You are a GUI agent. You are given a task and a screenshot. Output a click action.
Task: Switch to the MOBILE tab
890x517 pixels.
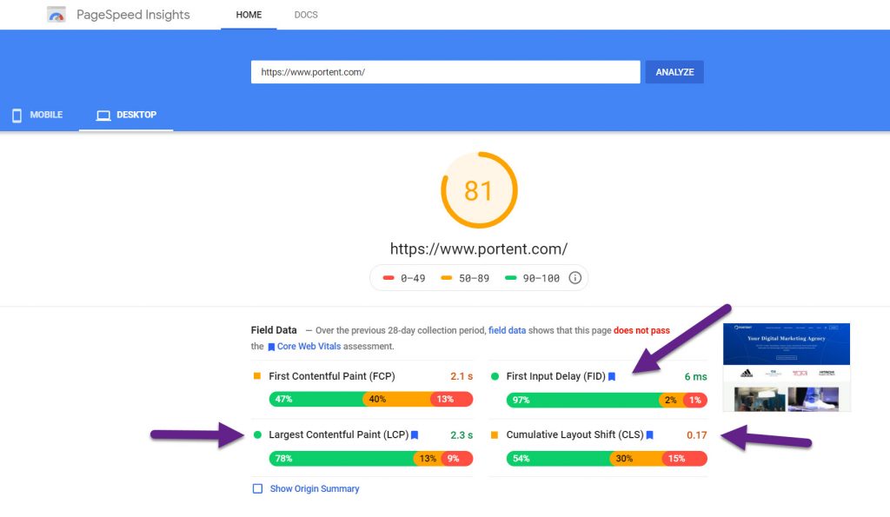point(37,115)
